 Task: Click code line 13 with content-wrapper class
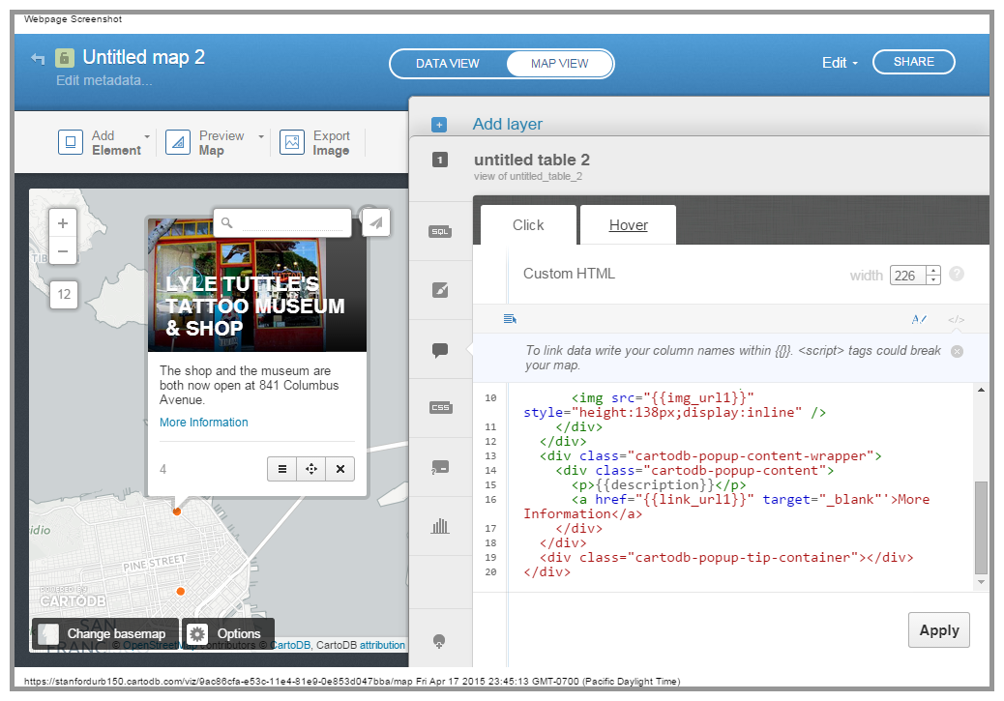pyautogui.click(x=710, y=455)
